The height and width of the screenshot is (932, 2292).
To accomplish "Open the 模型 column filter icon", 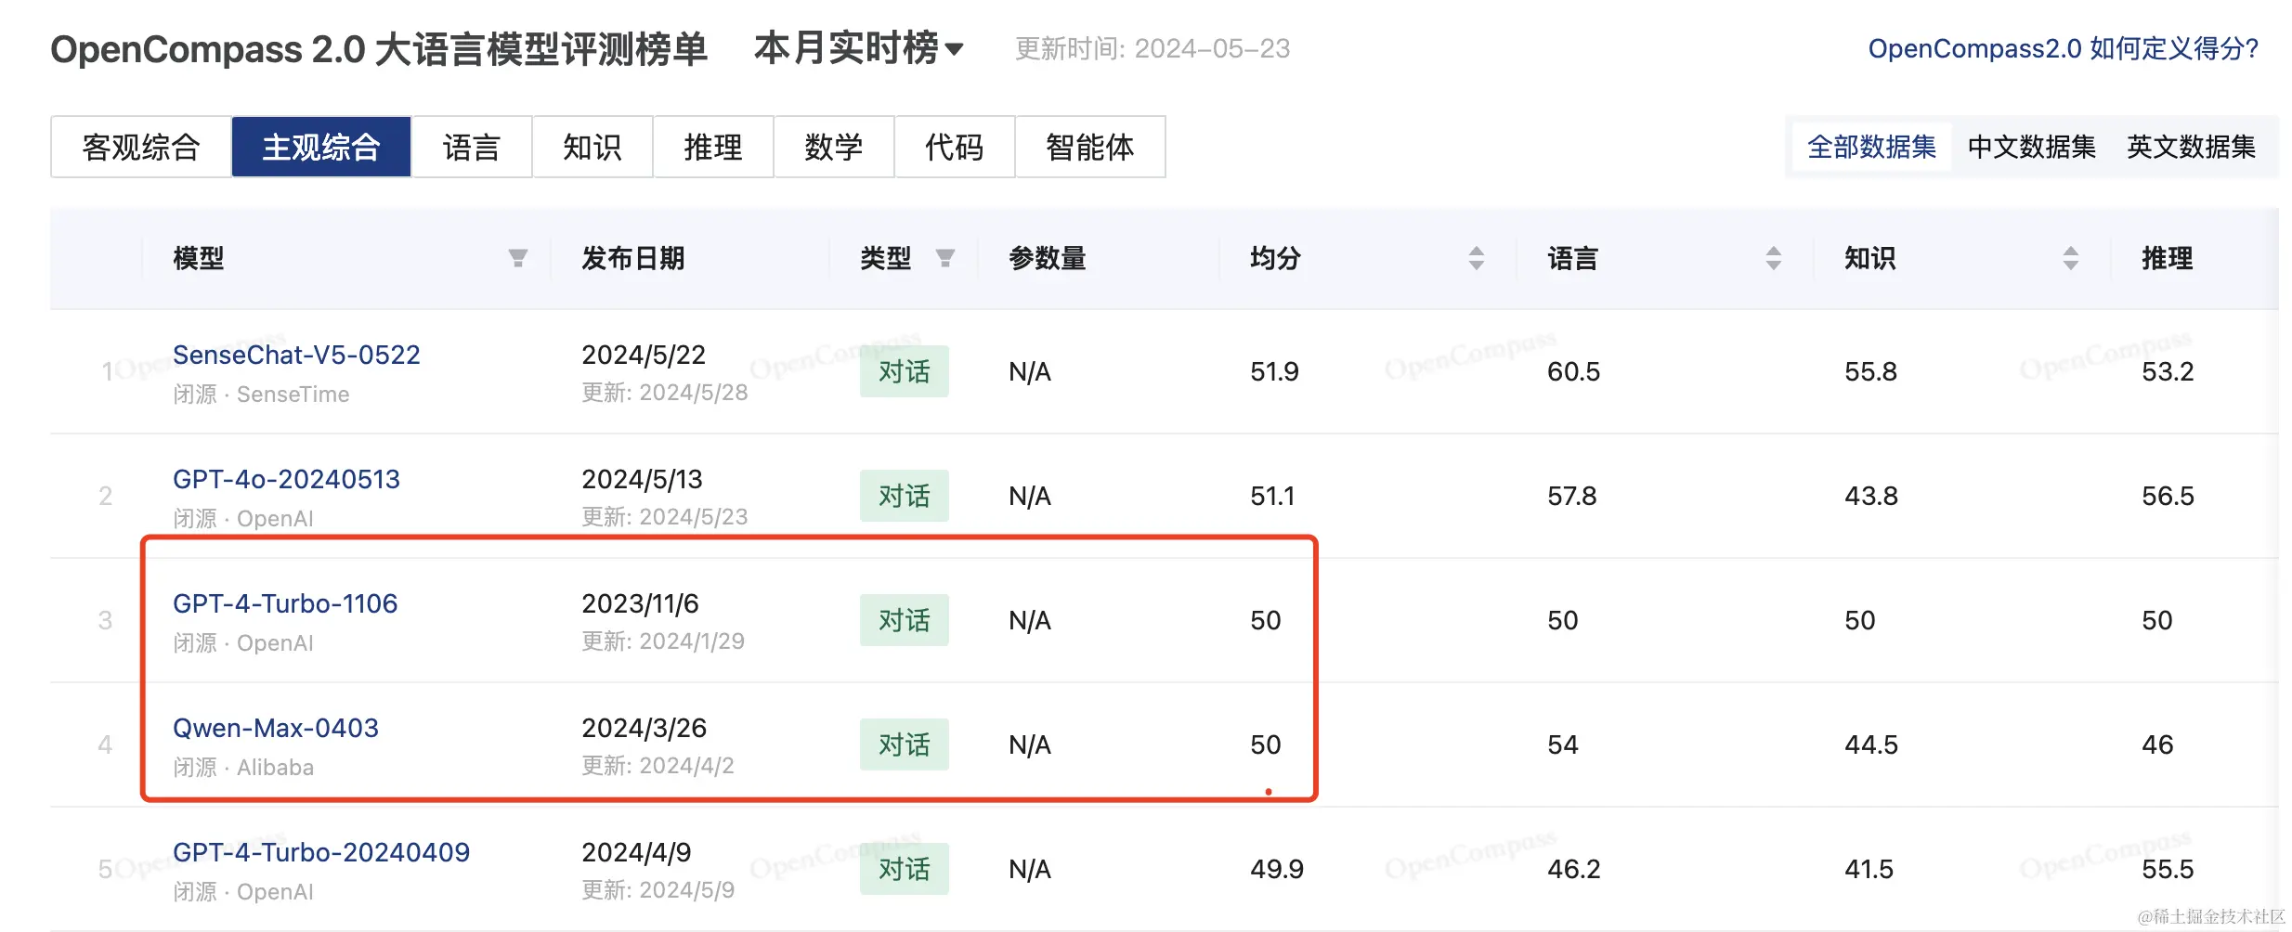I will pyautogui.click(x=518, y=258).
